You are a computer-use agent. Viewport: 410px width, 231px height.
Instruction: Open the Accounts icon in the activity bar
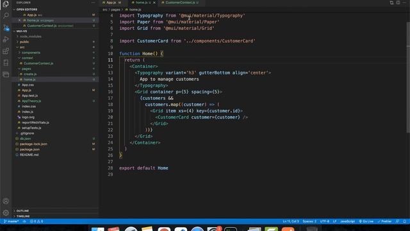pos(6,201)
